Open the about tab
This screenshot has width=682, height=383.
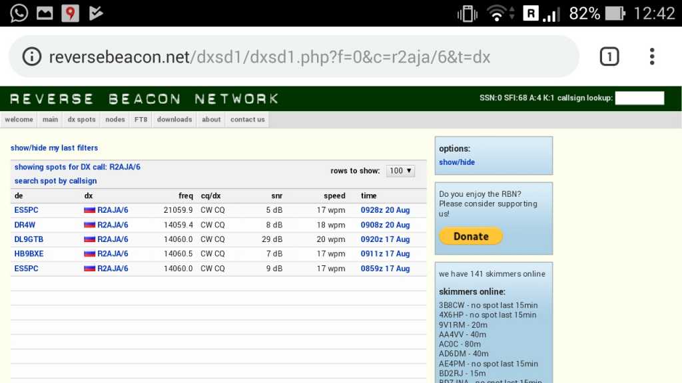coord(211,120)
